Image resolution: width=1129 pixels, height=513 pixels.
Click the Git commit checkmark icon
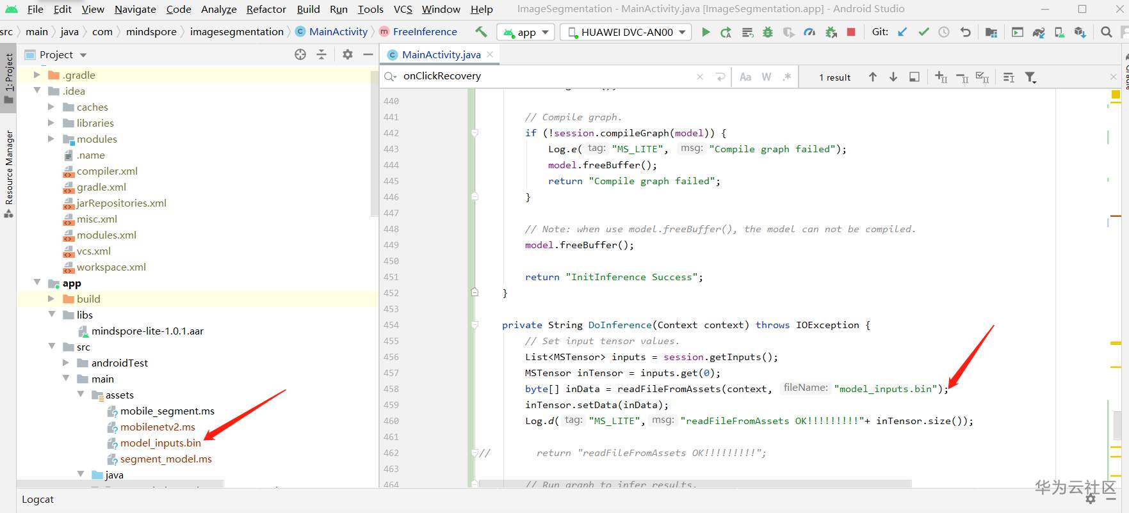click(x=923, y=32)
